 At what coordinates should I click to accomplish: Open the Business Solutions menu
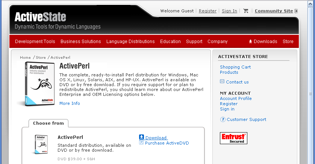click(81, 42)
